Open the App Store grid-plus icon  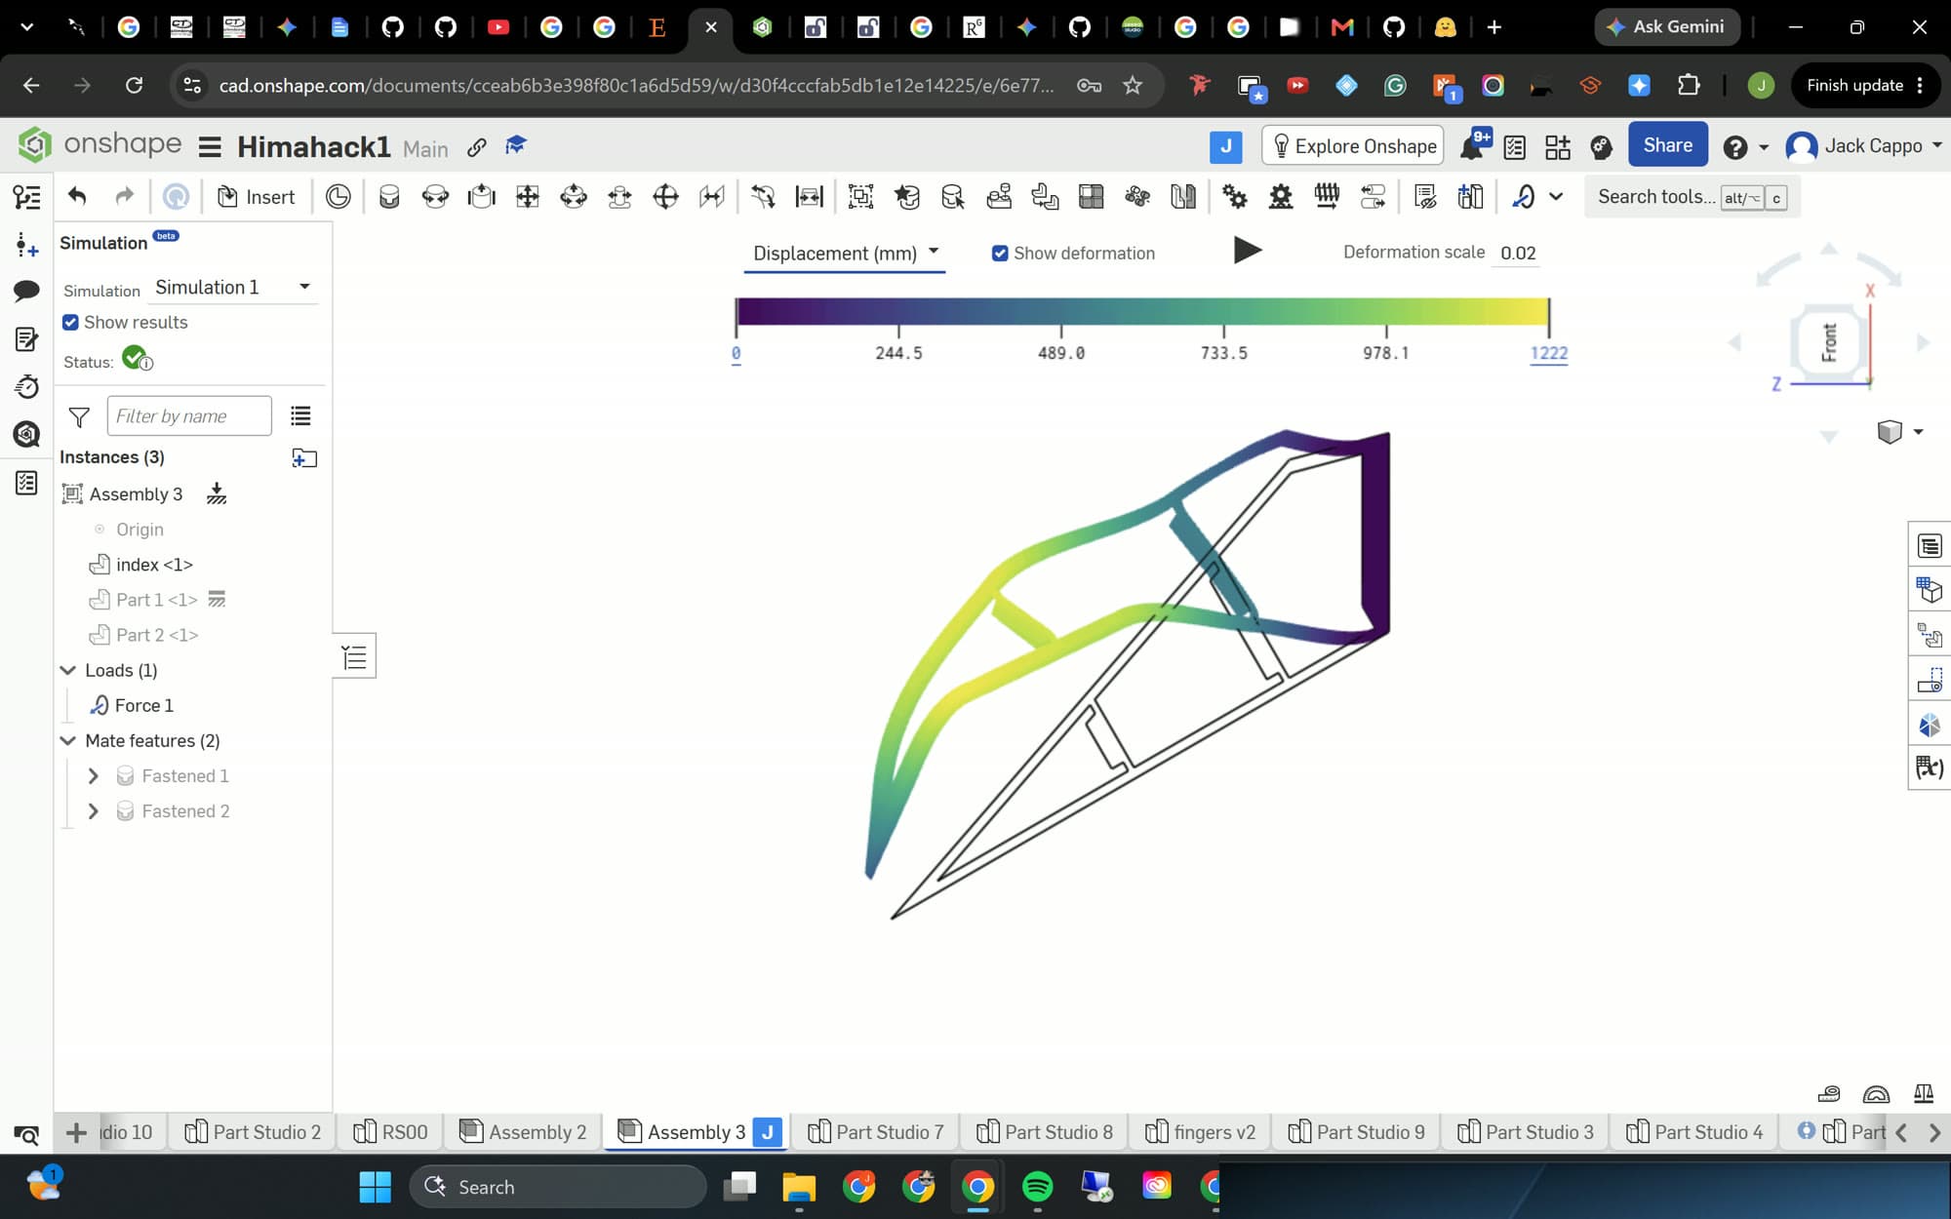[x=1558, y=146]
